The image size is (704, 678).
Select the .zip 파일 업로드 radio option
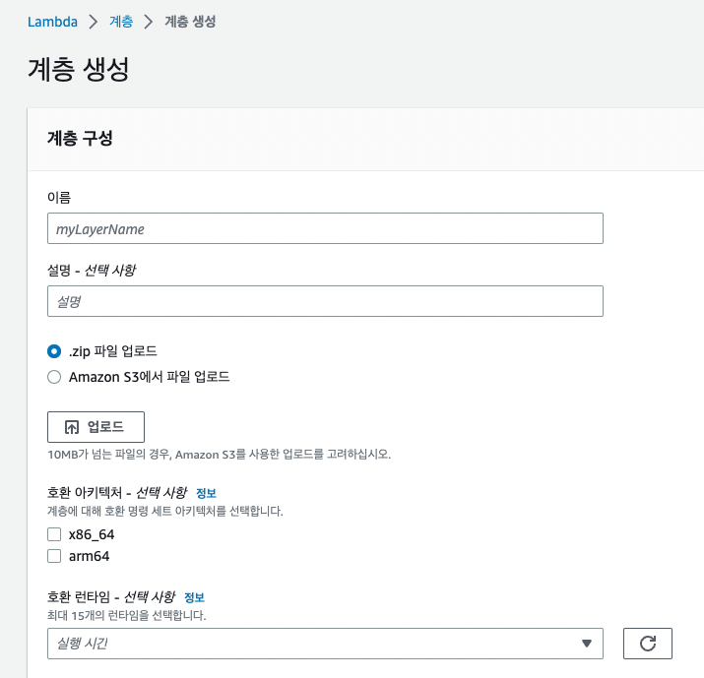pos(54,351)
